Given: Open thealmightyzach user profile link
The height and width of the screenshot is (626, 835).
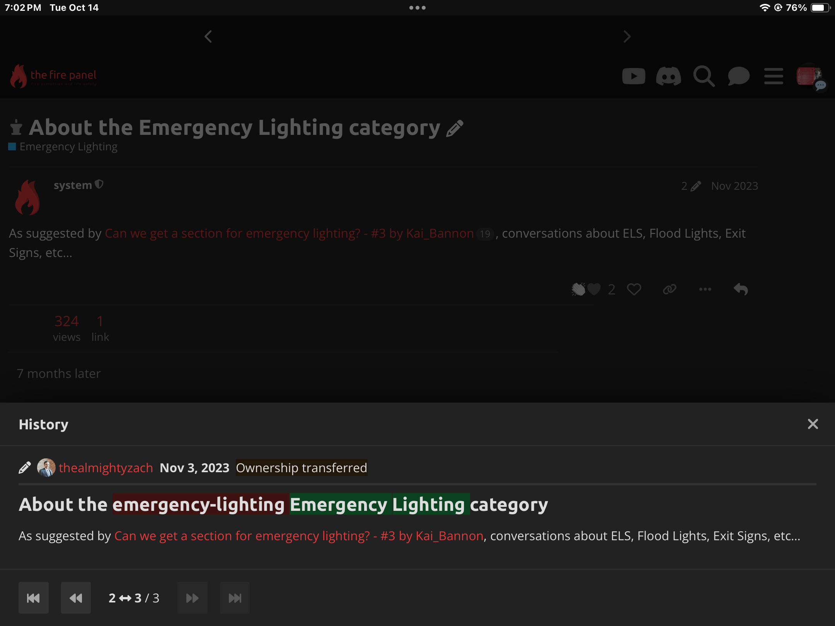Looking at the screenshot, I should (106, 468).
